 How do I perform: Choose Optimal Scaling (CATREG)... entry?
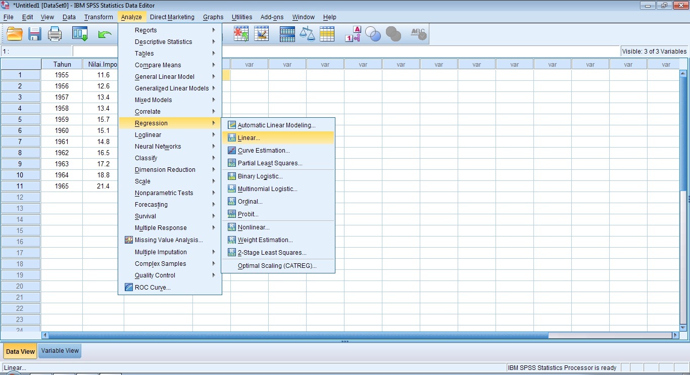(x=278, y=265)
